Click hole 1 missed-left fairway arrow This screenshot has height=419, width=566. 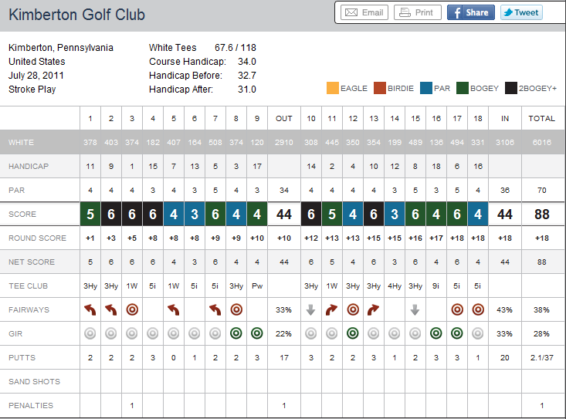point(90,309)
